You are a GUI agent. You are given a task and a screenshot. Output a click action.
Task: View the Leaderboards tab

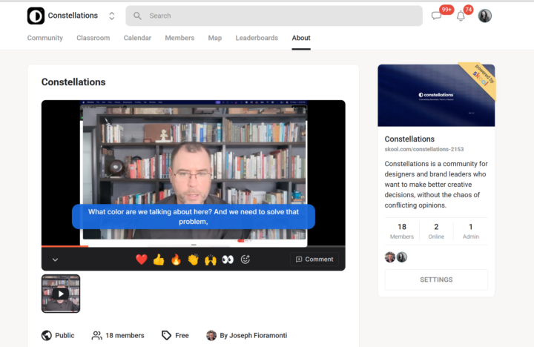click(257, 38)
